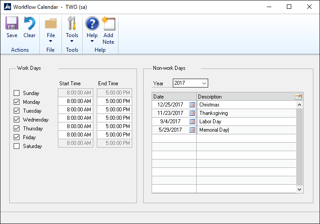The width and height of the screenshot is (320, 224).
Task: Select the Christmas description cell
Action: [x=245, y=105]
